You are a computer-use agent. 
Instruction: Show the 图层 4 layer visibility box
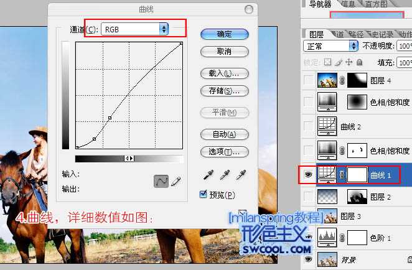[x=308, y=80]
